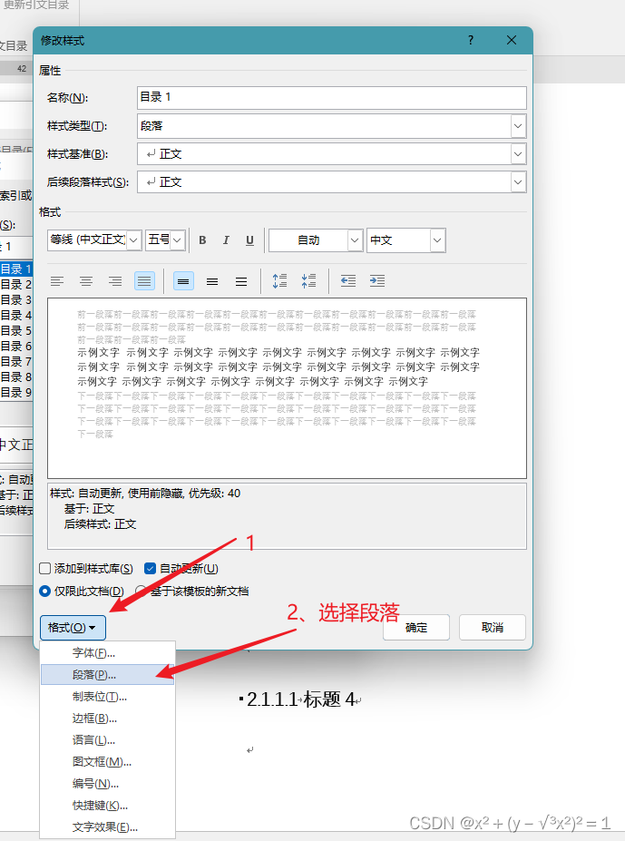Select 目录 2 in styles list
The image size is (625, 841).
pos(16,284)
